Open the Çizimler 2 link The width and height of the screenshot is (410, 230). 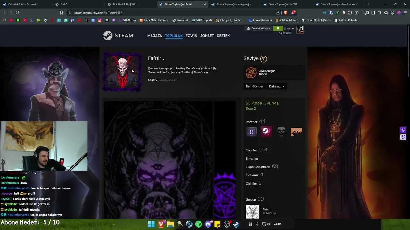click(254, 183)
